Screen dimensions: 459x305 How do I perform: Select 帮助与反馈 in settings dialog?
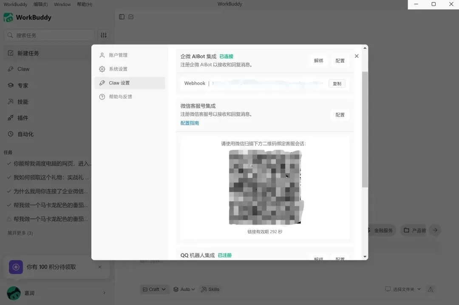tap(130, 97)
